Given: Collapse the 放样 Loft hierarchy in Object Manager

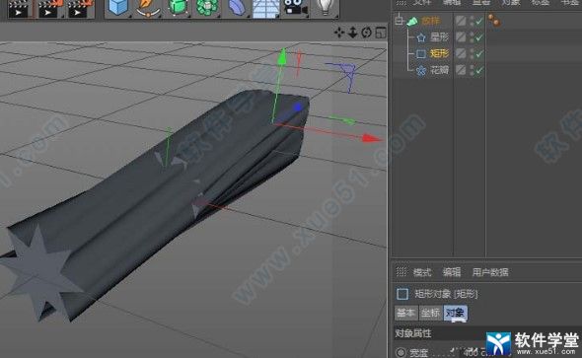Looking at the screenshot, I should [x=399, y=21].
